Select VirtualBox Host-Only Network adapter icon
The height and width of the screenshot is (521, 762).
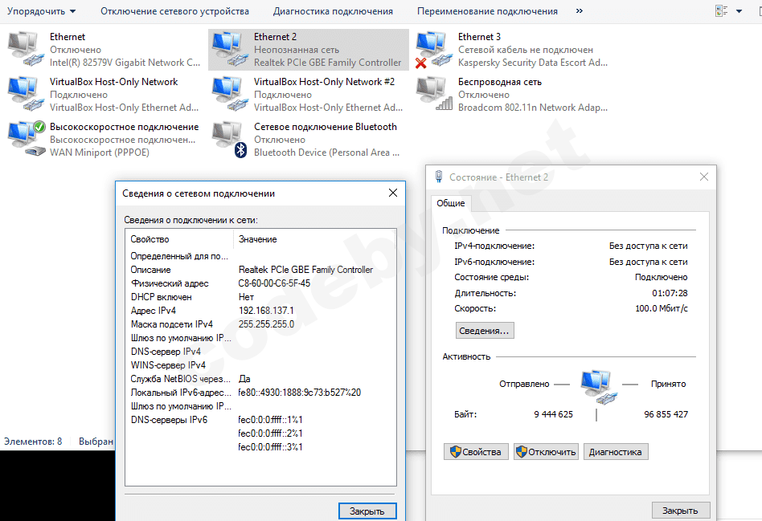[x=26, y=94]
